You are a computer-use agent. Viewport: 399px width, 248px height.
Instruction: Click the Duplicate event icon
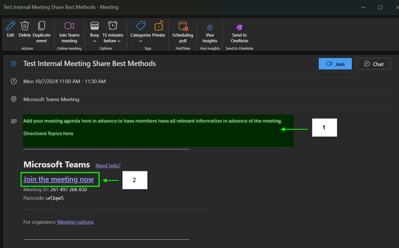(42, 26)
